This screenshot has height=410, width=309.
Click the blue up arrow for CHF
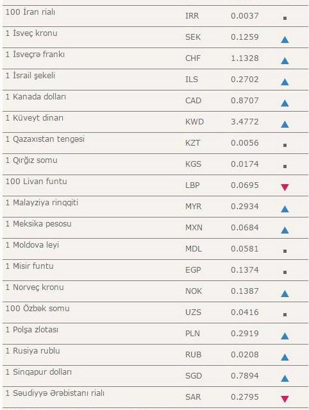point(285,61)
